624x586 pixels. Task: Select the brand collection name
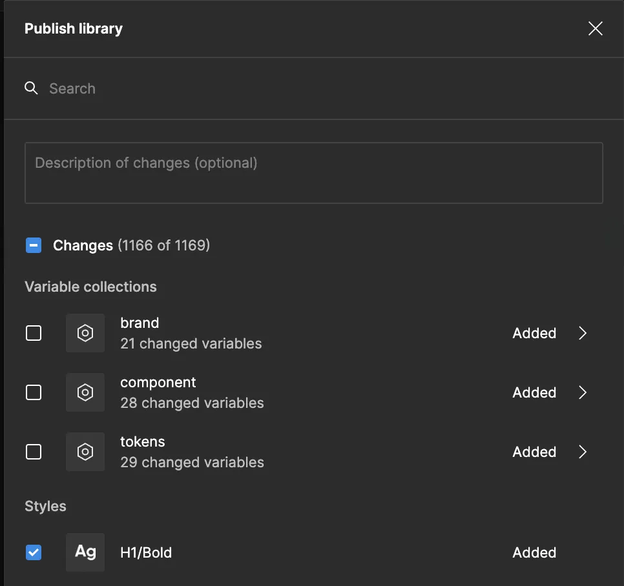pyautogui.click(x=140, y=323)
